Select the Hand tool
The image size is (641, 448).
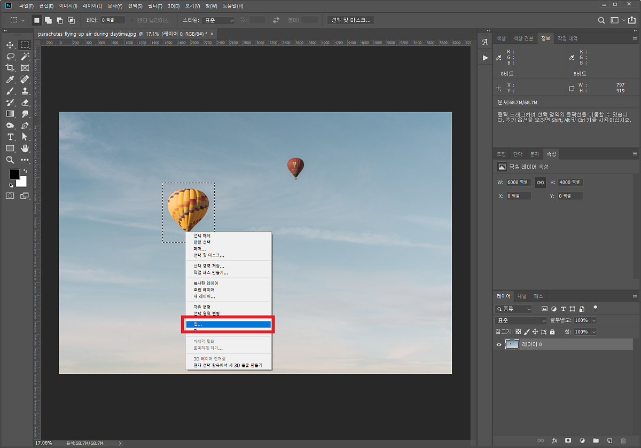tap(25, 148)
